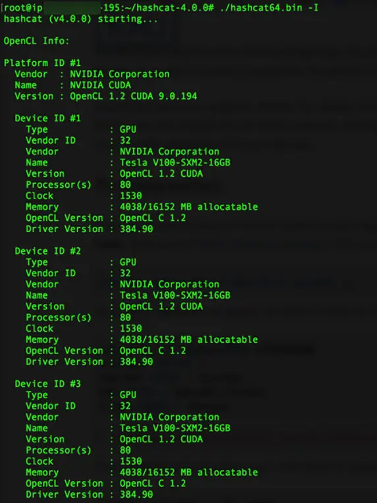Click Clock value '1530' for Device #1
This screenshot has height=503, width=377.
point(131,196)
